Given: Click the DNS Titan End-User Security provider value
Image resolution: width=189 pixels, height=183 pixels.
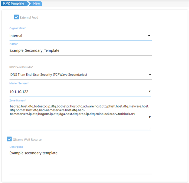Looking at the screenshot, I should coord(49,75).
